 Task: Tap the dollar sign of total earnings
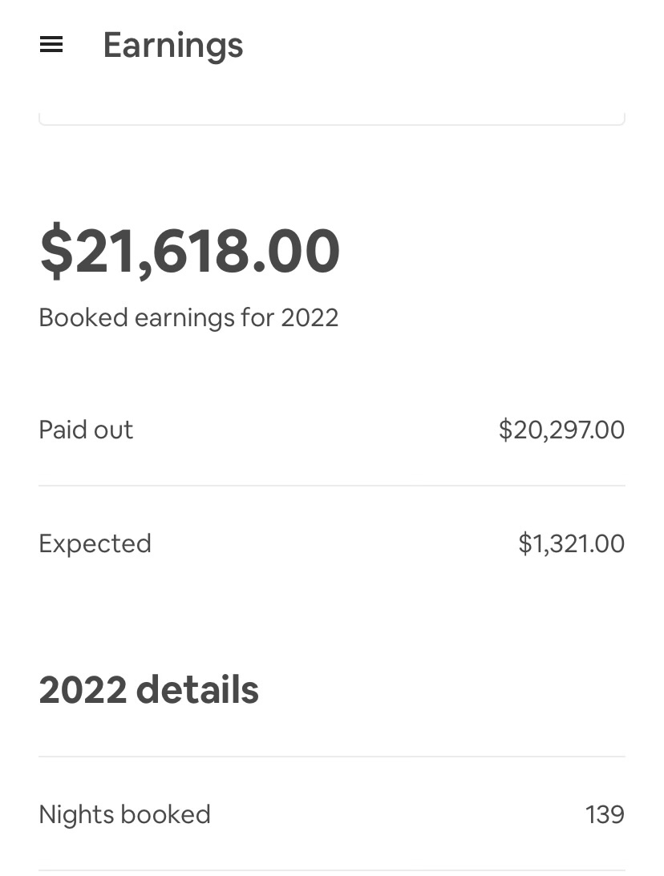tap(56, 252)
